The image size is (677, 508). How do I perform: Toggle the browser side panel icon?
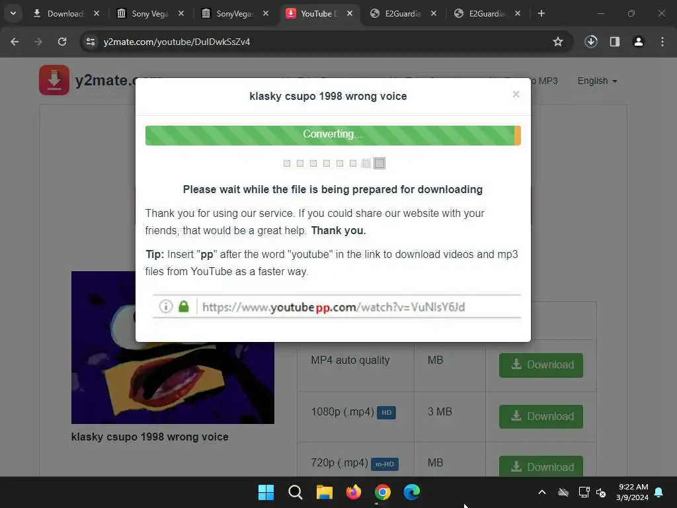[615, 42]
